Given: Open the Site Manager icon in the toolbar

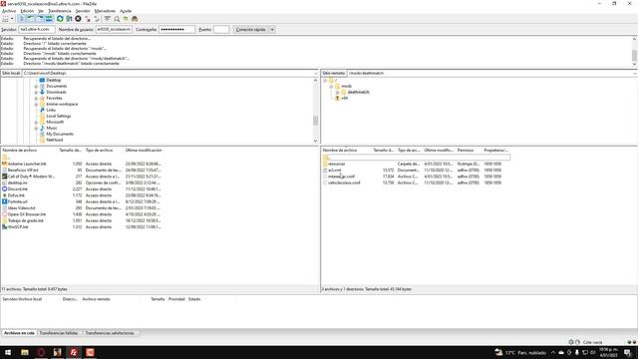Looking at the screenshot, I should click(x=5, y=19).
